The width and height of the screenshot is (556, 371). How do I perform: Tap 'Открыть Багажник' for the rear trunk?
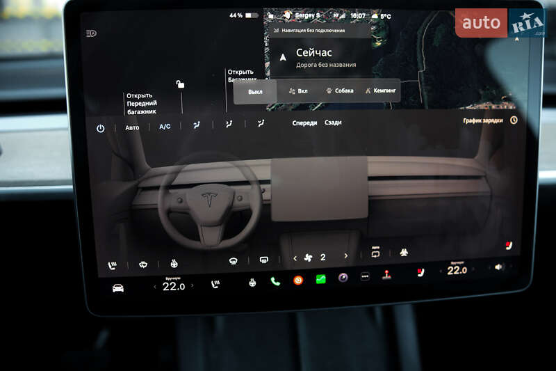point(241,75)
